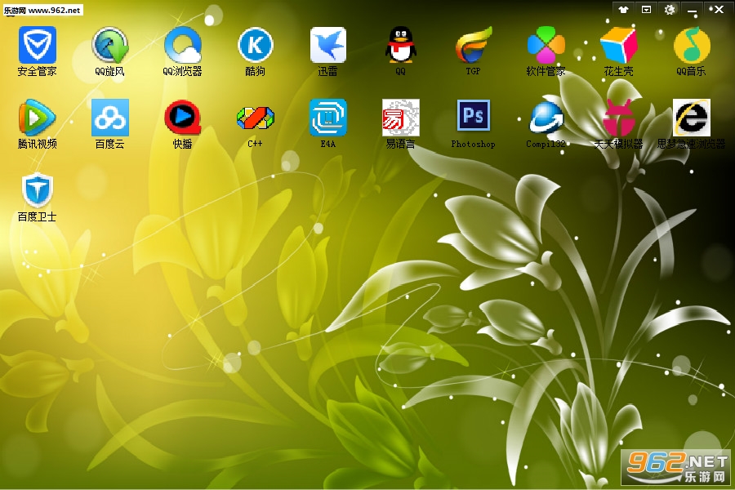
Task: Open the Compil32 globe icon
Action: tap(546, 118)
